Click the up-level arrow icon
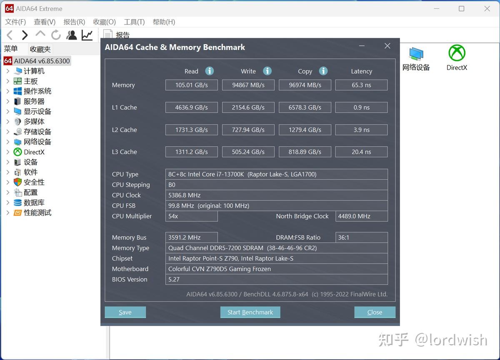Viewport: 500px width, 360px height. click(40, 35)
